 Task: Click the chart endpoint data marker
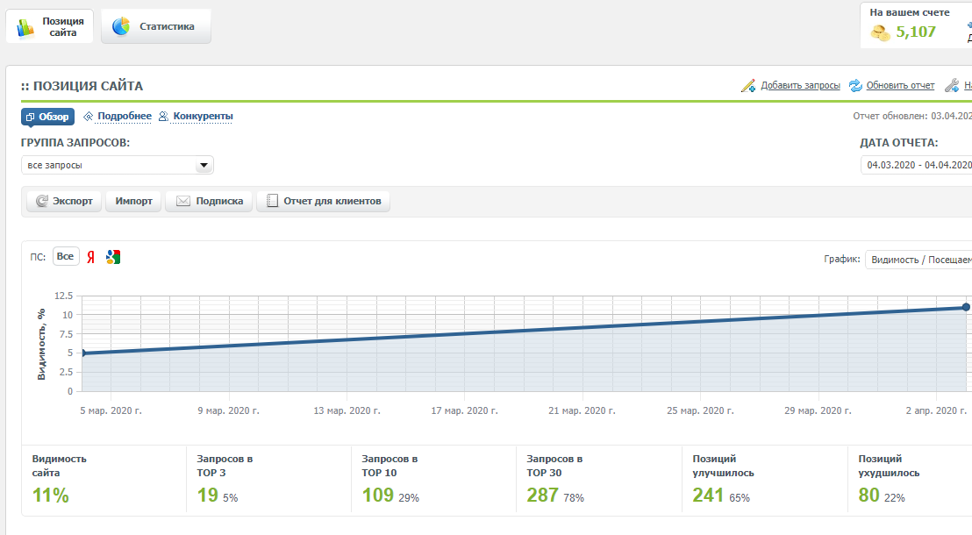pos(966,307)
